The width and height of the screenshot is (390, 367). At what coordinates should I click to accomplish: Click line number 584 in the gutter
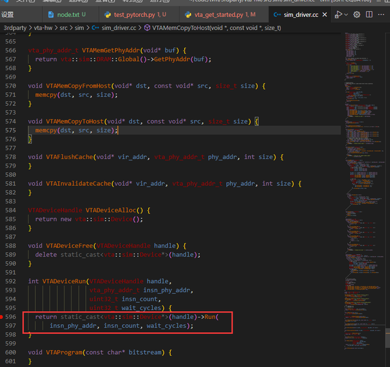click(10, 210)
